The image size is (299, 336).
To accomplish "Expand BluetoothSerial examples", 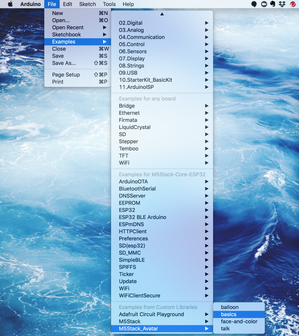I will (162, 189).
